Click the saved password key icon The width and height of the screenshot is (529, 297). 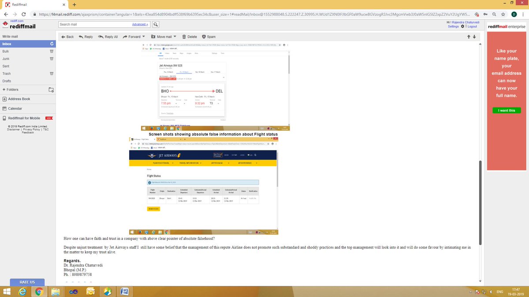[485, 14]
